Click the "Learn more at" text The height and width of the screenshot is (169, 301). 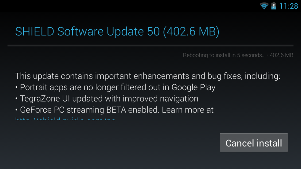click(x=188, y=109)
